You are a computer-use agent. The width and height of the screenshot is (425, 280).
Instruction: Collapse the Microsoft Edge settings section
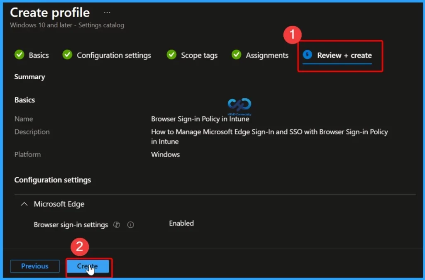point(24,204)
